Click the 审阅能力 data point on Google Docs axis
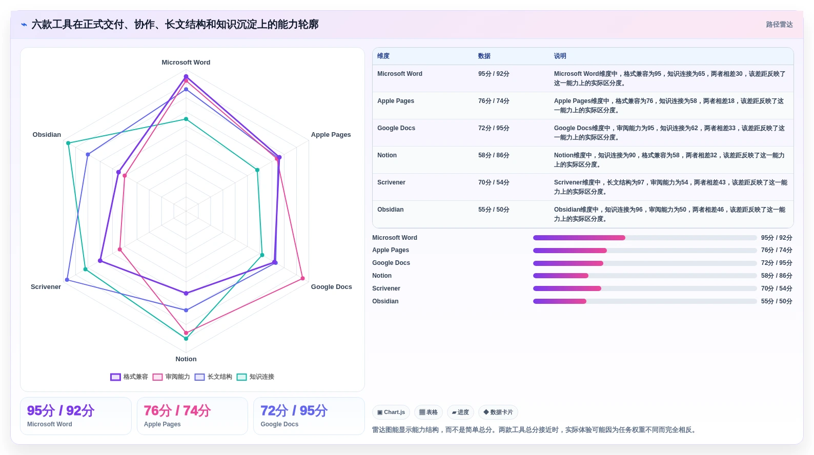 click(x=302, y=279)
